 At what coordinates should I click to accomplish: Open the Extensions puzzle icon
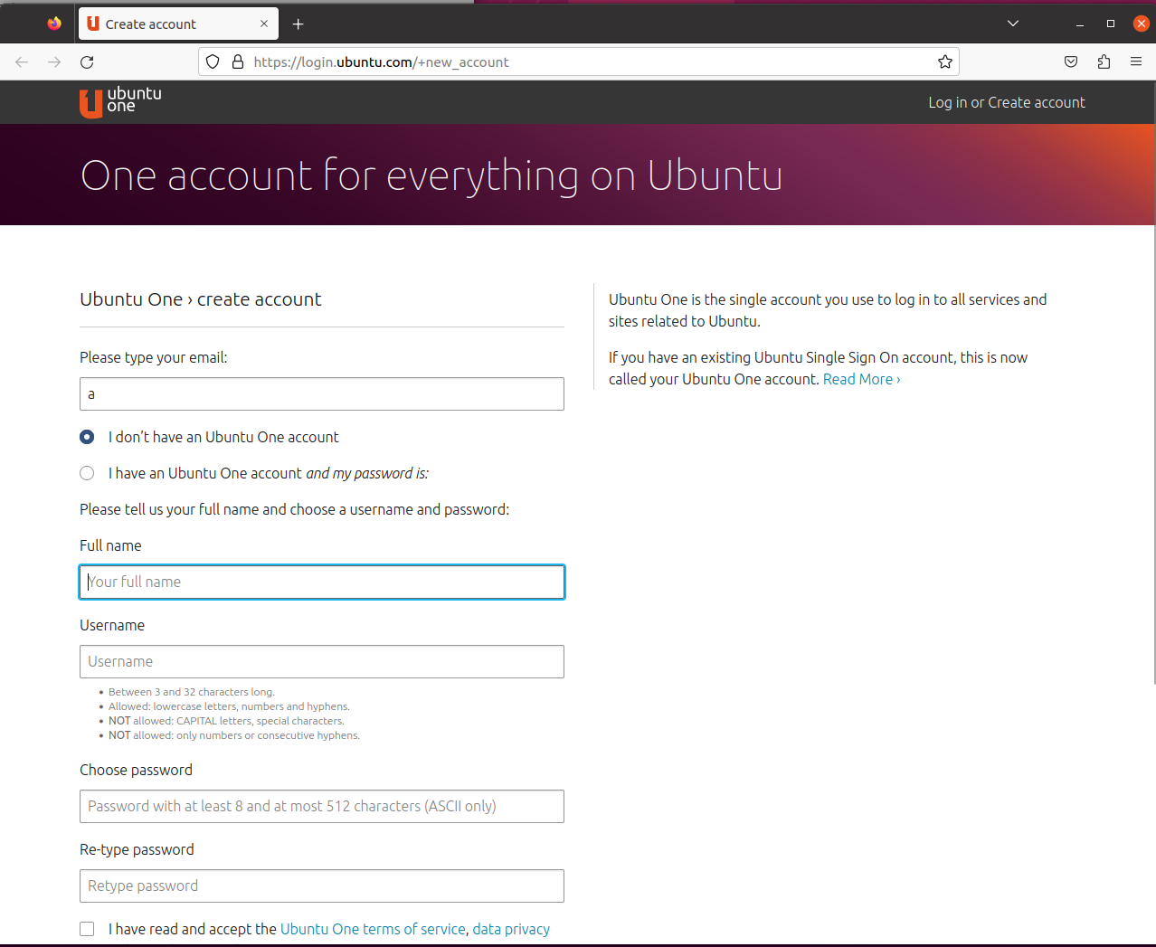(1104, 62)
